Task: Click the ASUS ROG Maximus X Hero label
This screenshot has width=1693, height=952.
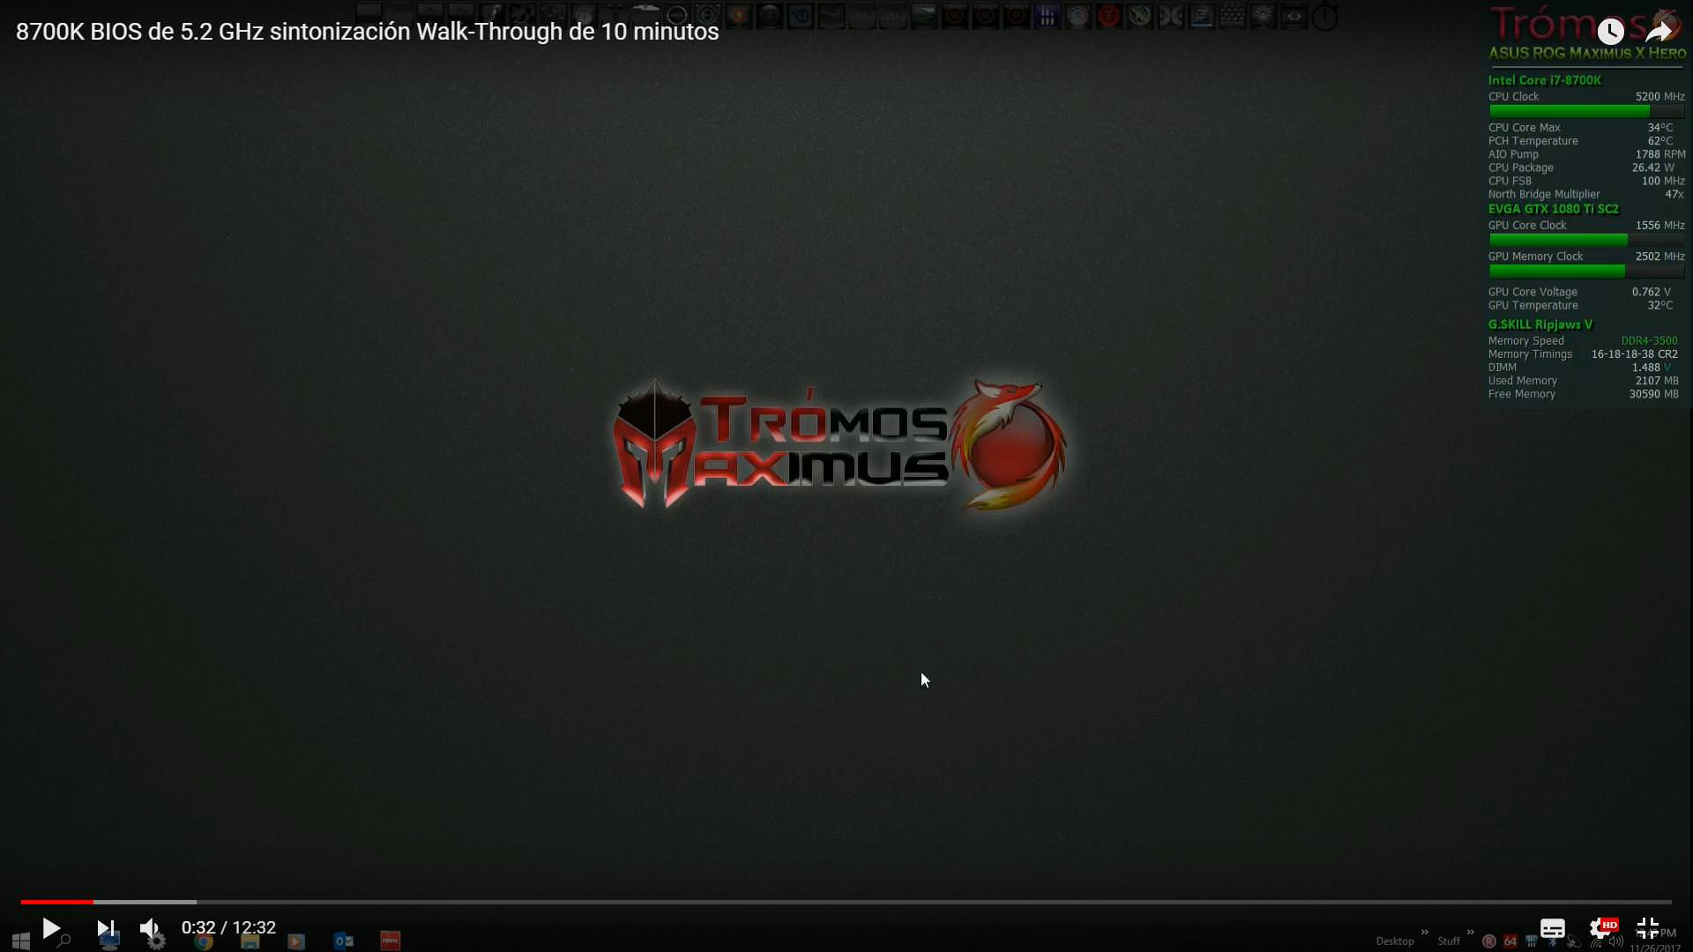Action: pos(1587,53)
